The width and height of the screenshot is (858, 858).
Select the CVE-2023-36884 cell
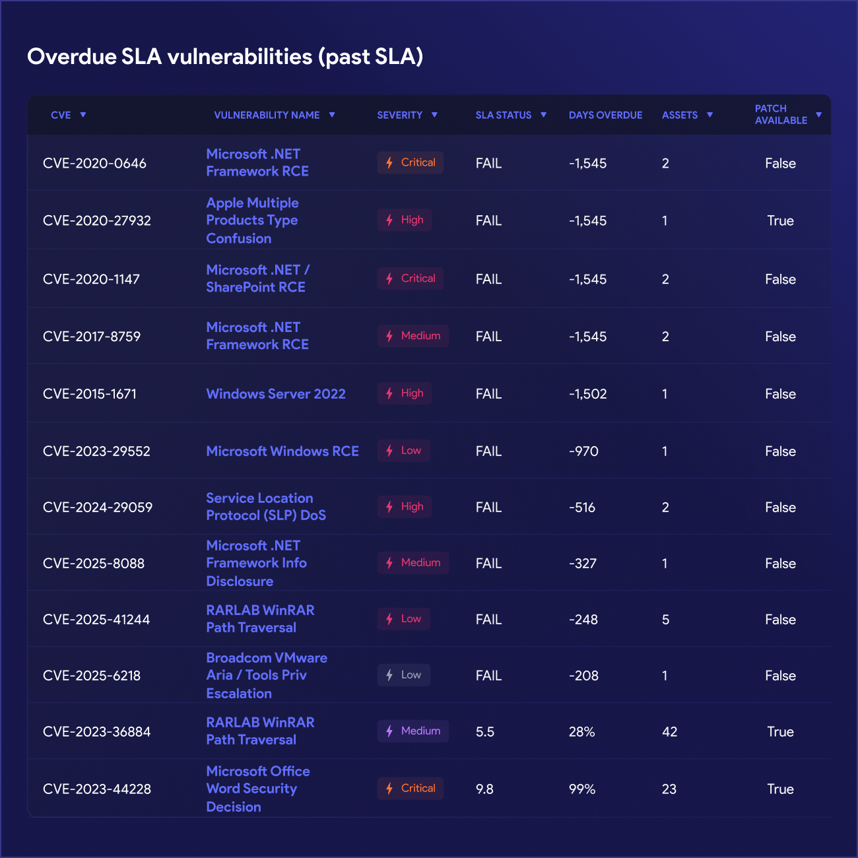click(x=97, y=732)
